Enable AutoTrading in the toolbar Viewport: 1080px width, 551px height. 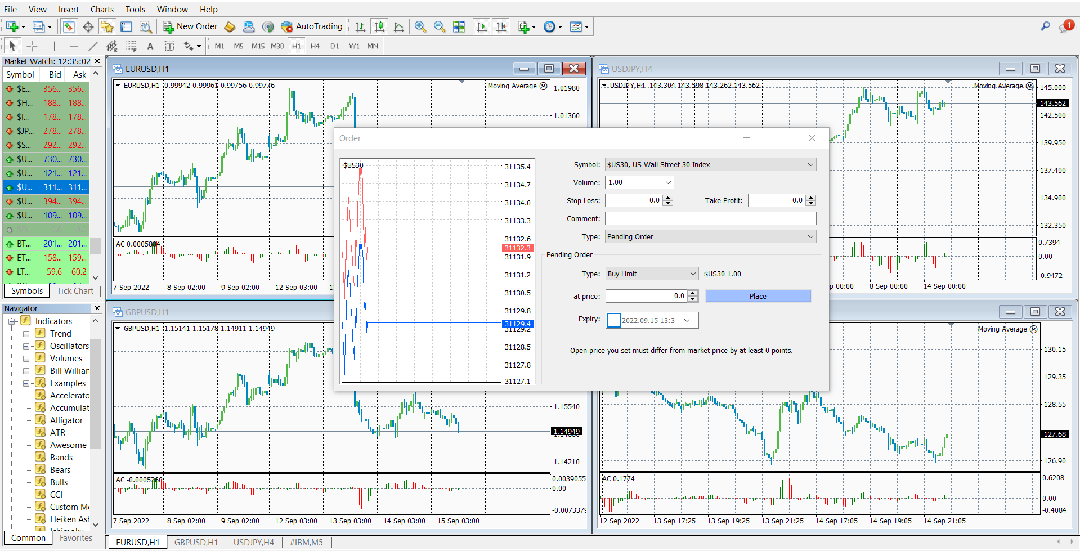312,26
